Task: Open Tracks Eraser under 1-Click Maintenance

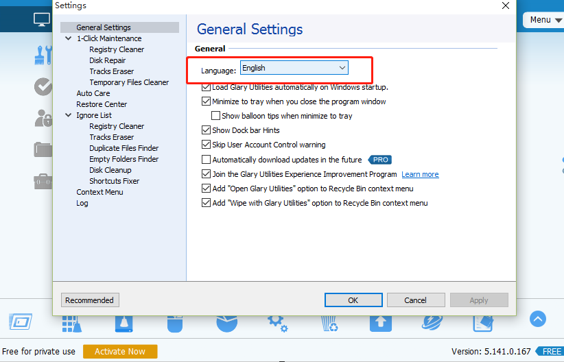Action: coord(112,71)
